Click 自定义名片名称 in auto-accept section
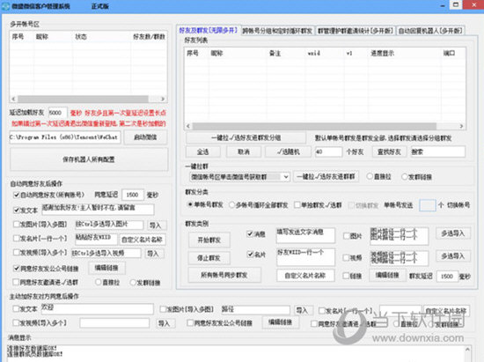This screenshot has height=362, width=484. 143,240
